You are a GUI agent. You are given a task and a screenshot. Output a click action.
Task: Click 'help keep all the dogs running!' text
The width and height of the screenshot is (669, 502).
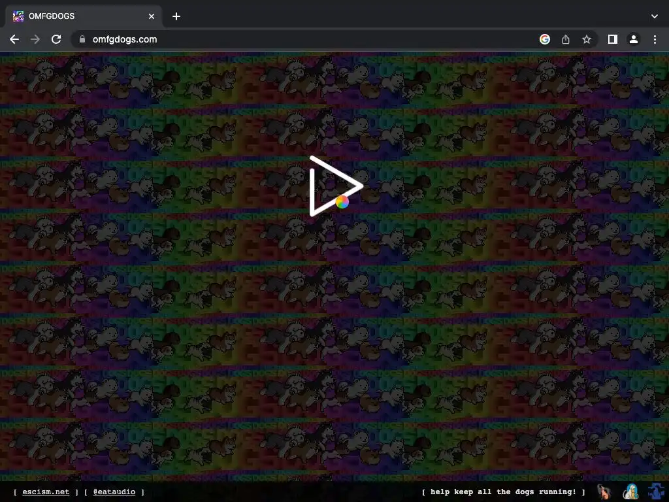coord(504,492)
